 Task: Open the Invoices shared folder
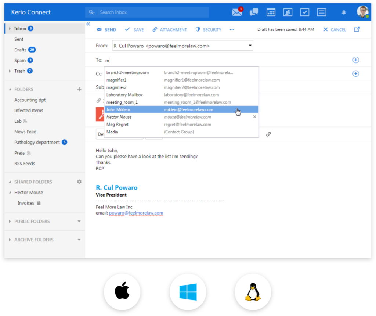click(x=26, y=203)
